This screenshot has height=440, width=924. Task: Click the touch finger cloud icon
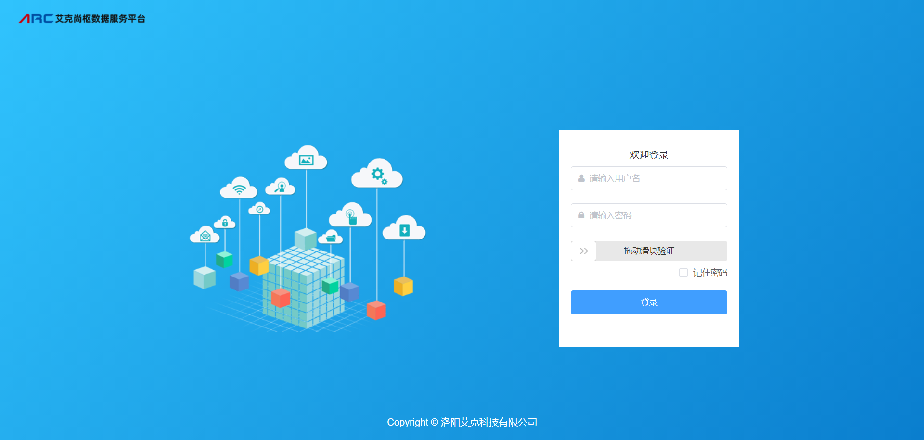click(x=351, y=217)
